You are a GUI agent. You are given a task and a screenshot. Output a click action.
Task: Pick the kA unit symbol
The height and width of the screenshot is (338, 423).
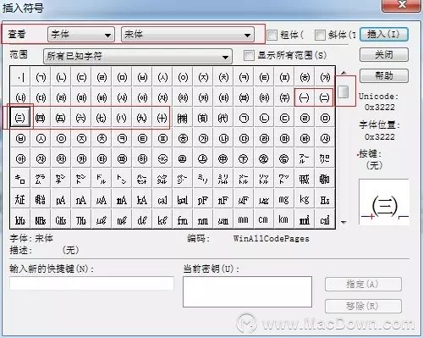click(142, 200)
